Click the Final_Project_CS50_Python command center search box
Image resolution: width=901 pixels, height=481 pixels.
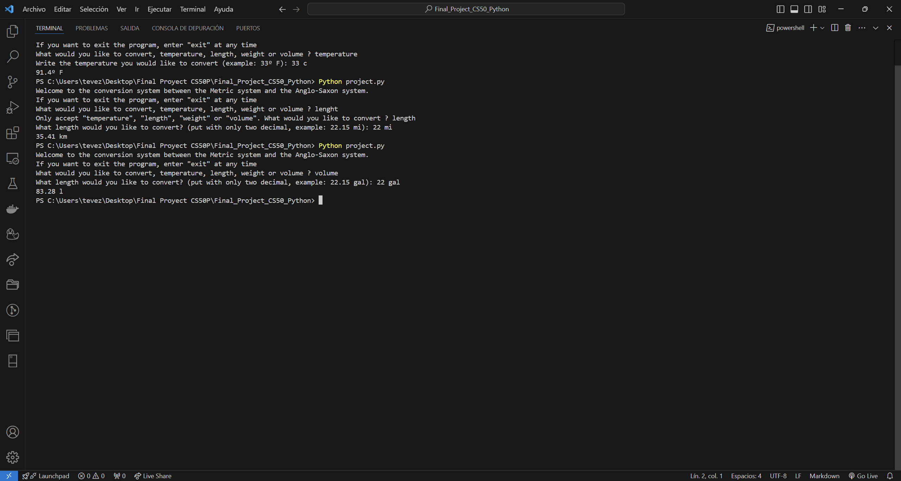pyautogui.click(x=466, y=9)
